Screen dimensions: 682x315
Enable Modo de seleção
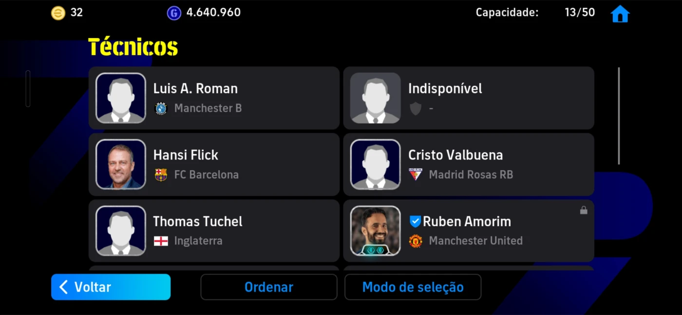pos(413,287)
